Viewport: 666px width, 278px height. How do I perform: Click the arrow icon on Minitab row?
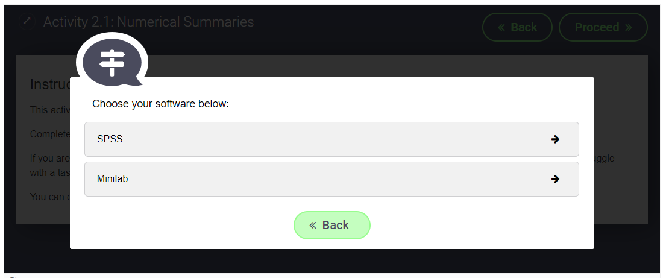555,179
